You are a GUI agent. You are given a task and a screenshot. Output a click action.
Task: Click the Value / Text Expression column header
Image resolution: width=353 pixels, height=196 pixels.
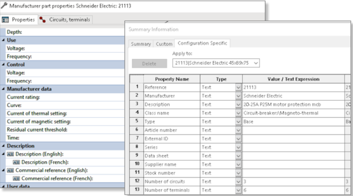click(293, 79)
